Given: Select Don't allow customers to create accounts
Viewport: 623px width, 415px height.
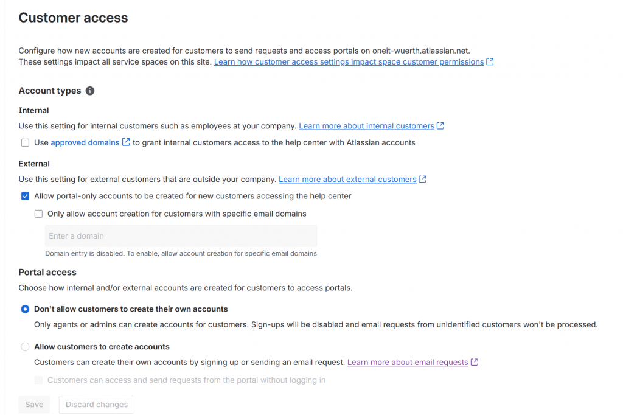Looking at the screenshot, I should (25, 309).
